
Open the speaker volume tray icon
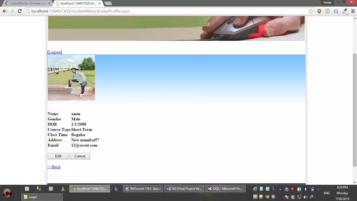pyautogui.click(x=305, y=197)
